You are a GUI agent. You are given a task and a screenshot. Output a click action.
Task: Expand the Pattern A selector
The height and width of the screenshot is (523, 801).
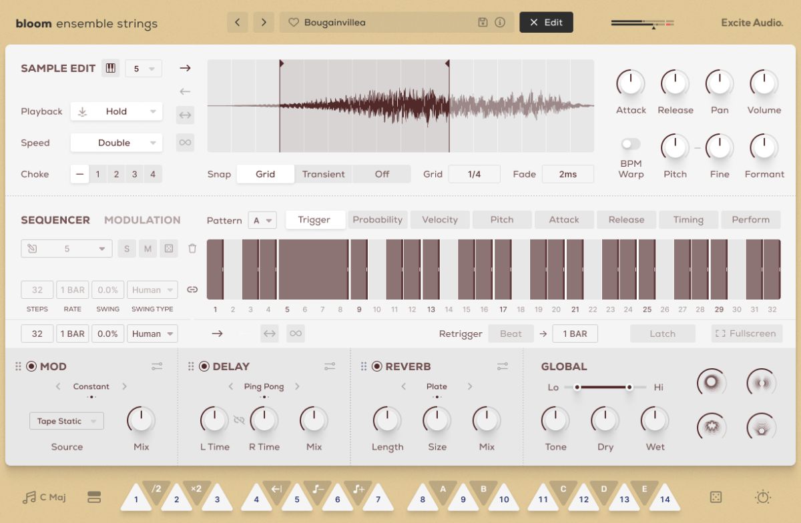click(262, 220)
